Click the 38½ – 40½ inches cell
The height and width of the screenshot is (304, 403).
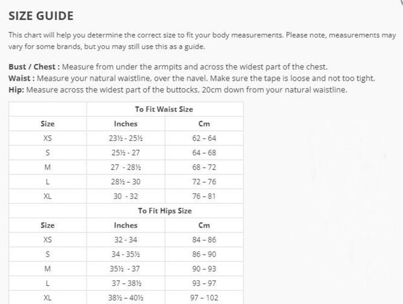(126, 298)
